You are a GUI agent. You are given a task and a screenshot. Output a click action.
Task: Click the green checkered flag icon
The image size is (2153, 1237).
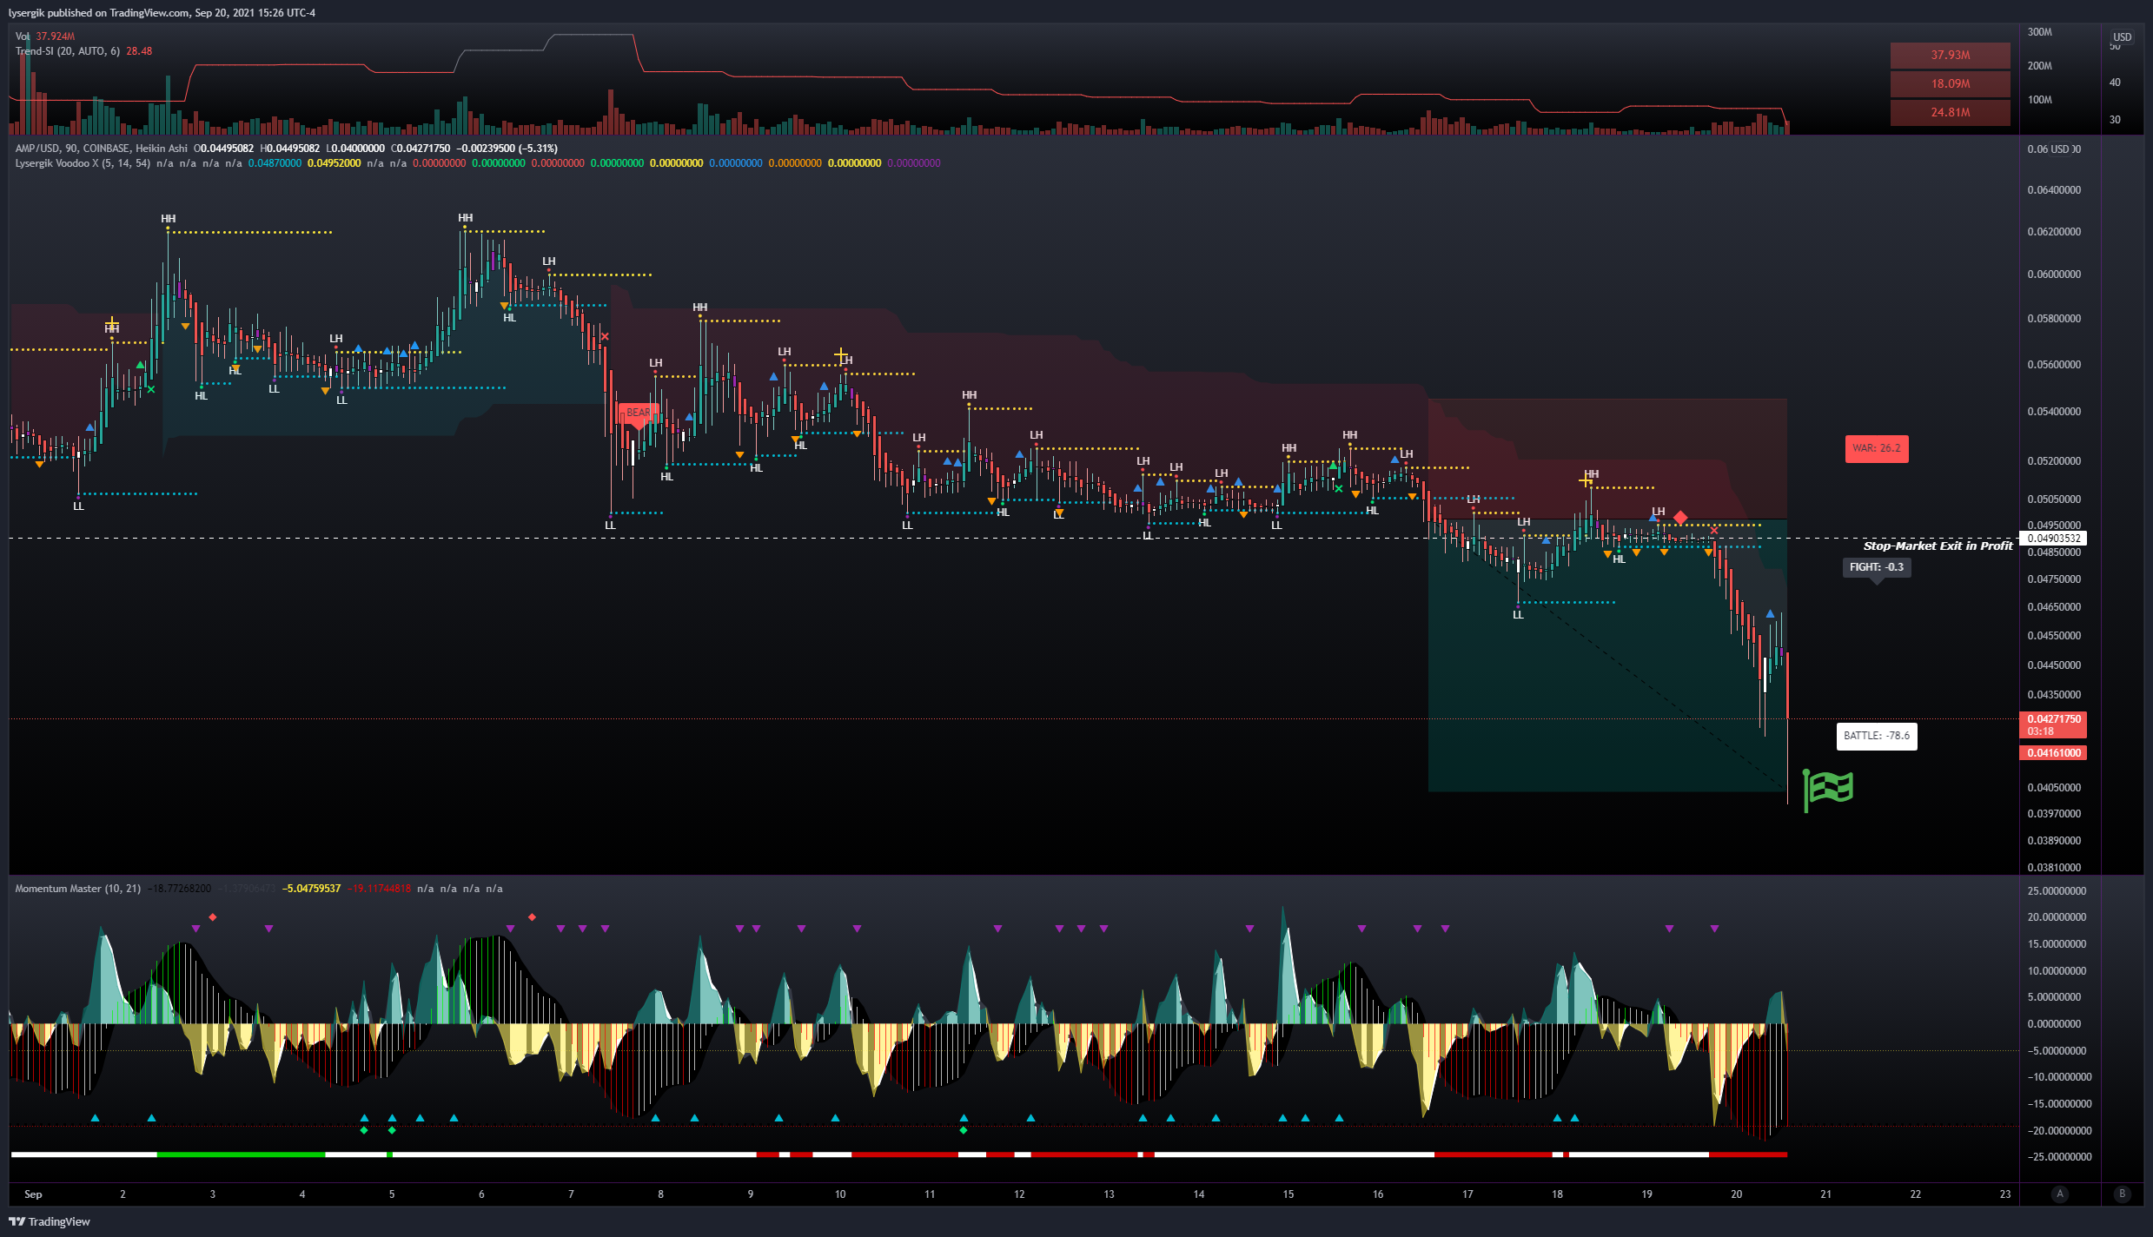[1828, 789]
